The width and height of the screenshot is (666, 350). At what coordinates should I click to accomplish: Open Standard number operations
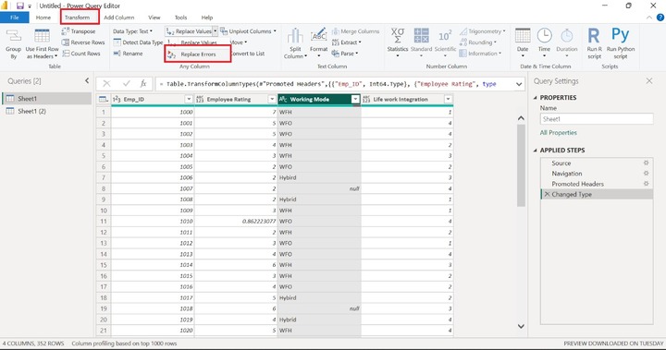pyautogui.click(x=422, y=43)
